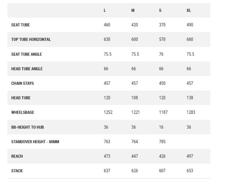Screen dimensions: 231x179
Task: Select the HEAD TUBE ANGLE row label
Action: (x=27, y=69)
